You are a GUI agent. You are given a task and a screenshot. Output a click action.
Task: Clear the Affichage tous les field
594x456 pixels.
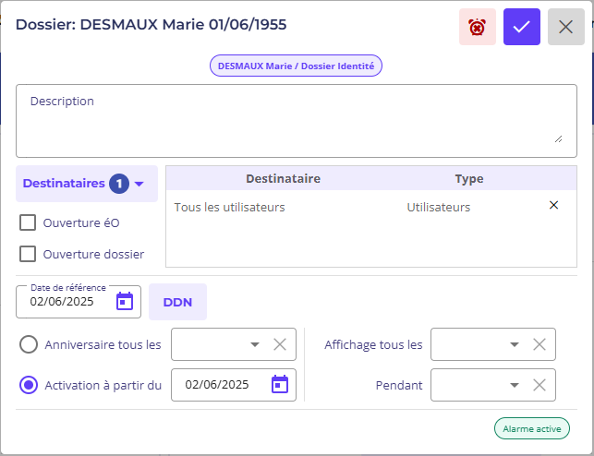click(x=539, y=344)
